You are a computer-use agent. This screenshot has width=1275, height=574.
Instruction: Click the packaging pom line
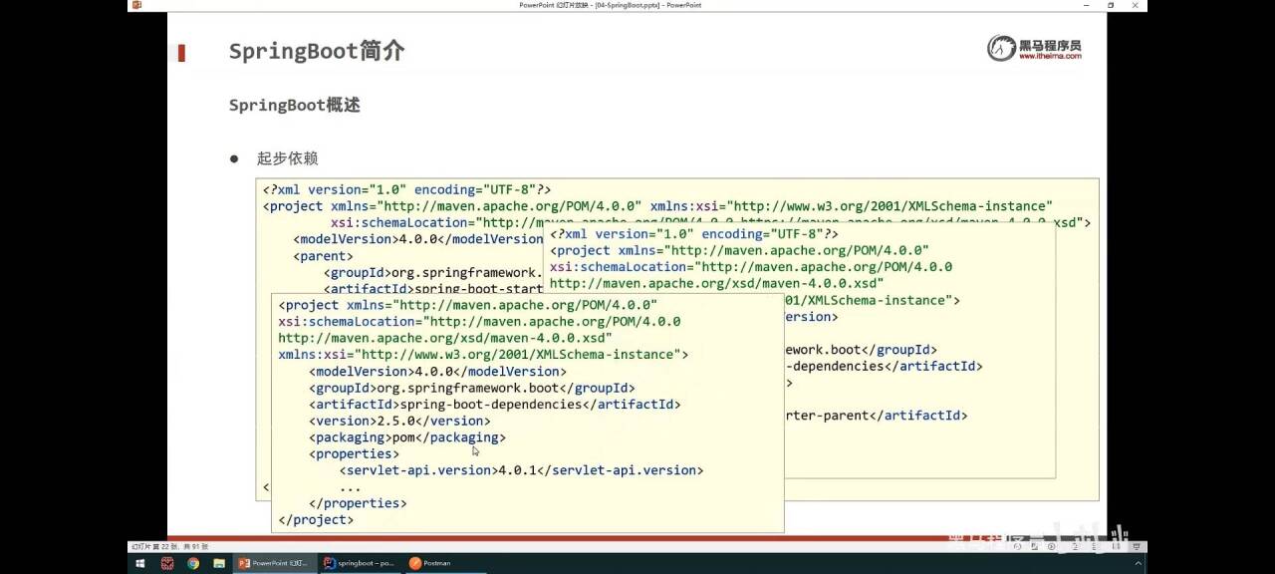[407, 437]
